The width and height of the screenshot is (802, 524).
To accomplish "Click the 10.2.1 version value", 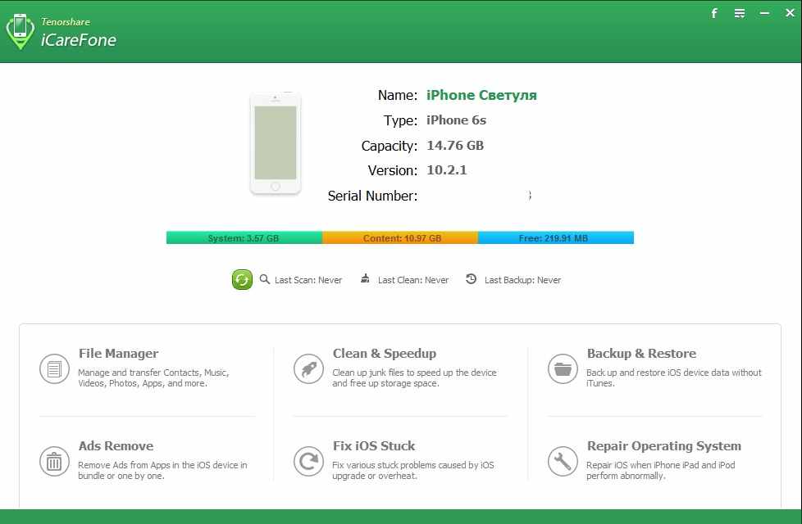I will pos(447,170).
